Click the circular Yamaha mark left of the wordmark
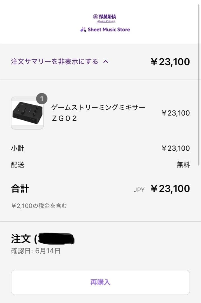Image resolution: width=201 pixels, height=303 pixels. coord(96,17)
